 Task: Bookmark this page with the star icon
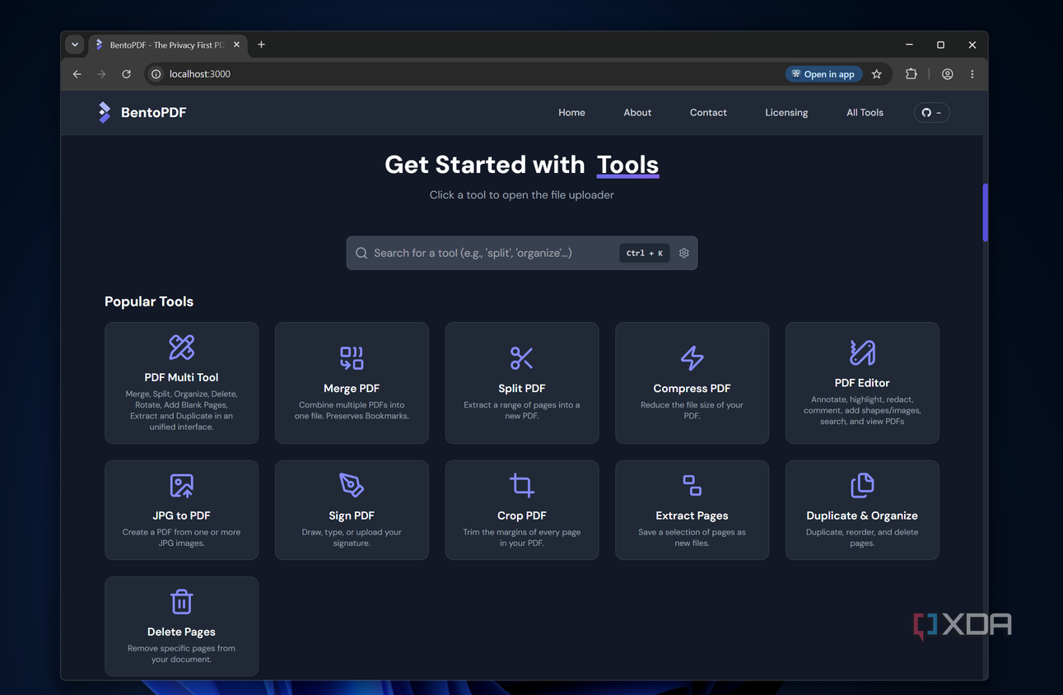877,74
